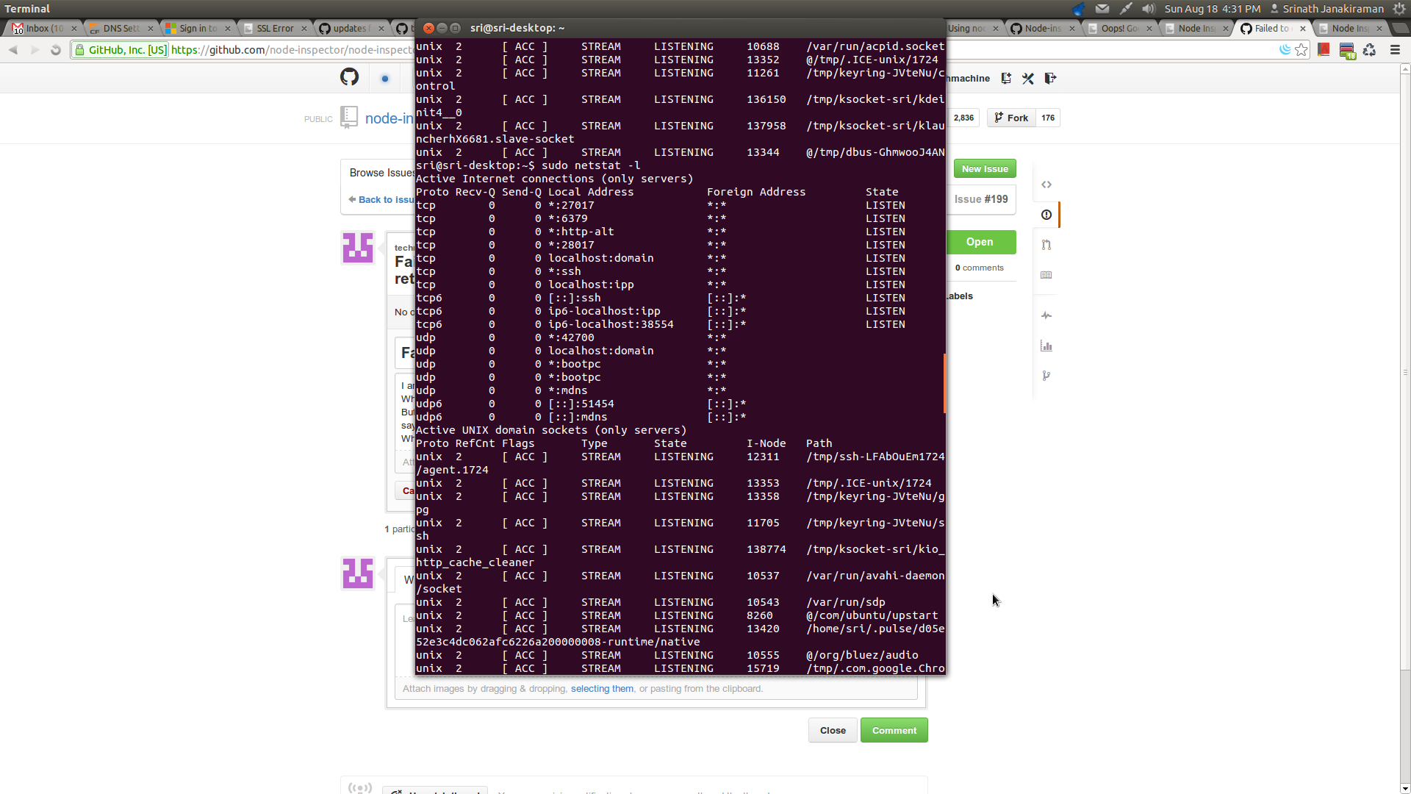Viewport: 1411px width, 794px height.
Task: Fork the node-inspector repository
Action: 1012,118
